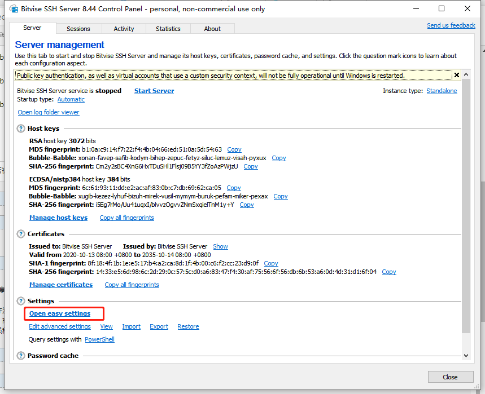
Task: Copy the RSA Bubble-Babble fingerprint
Action: tap(279, 158)
